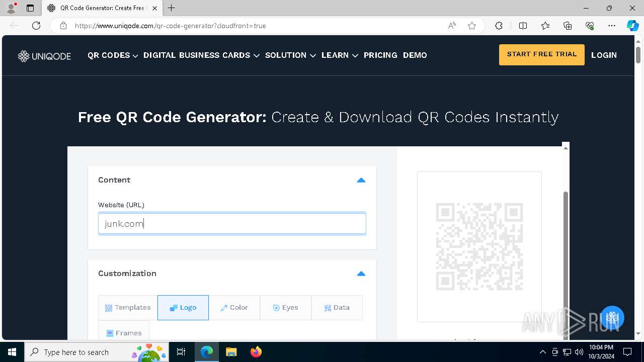644x362 pixels.
Task: Launch Copilot sidebar
Action: [633, 26]
